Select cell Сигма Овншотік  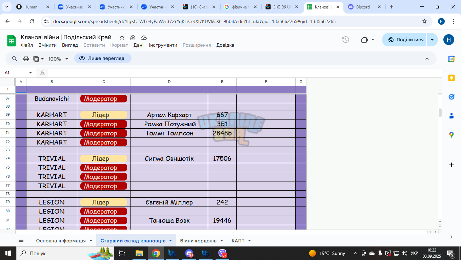pyautogui.click(x=169, y=158)
